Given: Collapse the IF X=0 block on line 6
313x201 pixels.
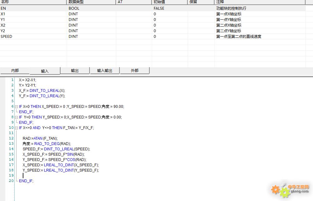Looking at the screenshot, I should pos(16,107).
